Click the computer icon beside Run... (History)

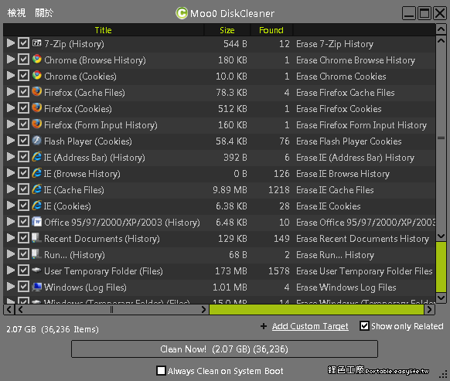(x=36, y=254)
